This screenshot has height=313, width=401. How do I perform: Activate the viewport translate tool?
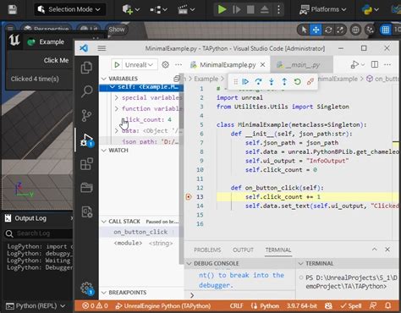point(316,30)
